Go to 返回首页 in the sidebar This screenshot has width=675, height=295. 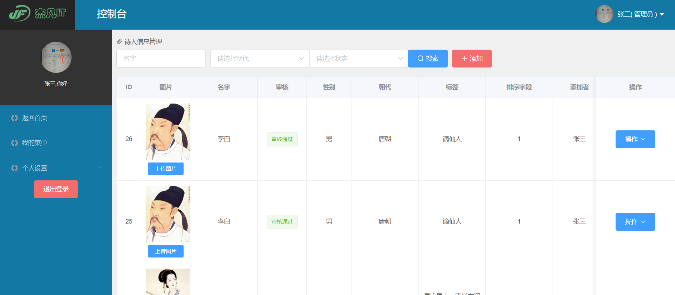(x=34, y=118)
